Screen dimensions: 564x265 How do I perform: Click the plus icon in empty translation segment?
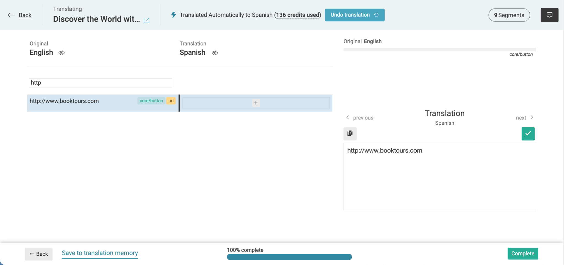click(256, 103)
